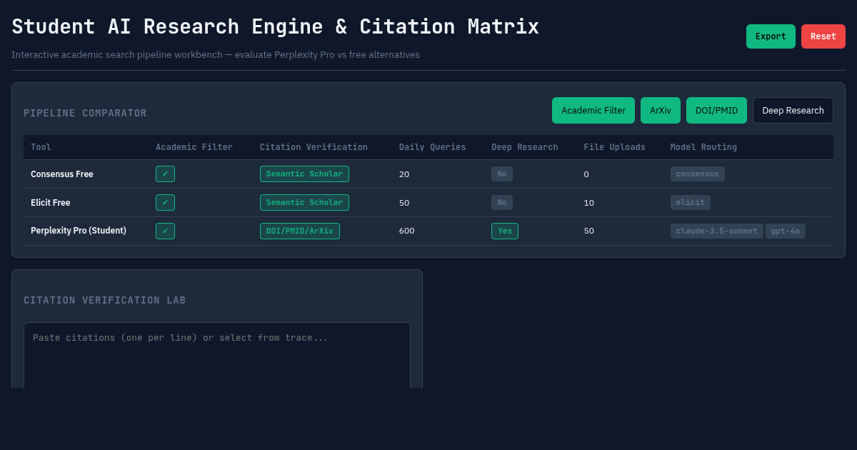857x450 pixels.
Task: Toggle the DOI/PMID filter chip
Action: coord(716,111)
